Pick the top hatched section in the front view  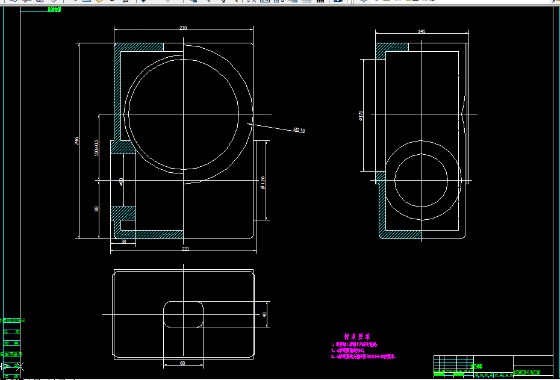[x=139, y=48]
